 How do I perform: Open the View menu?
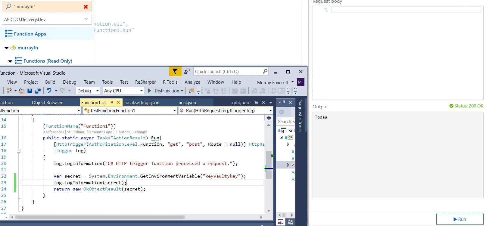click(12, 82)
